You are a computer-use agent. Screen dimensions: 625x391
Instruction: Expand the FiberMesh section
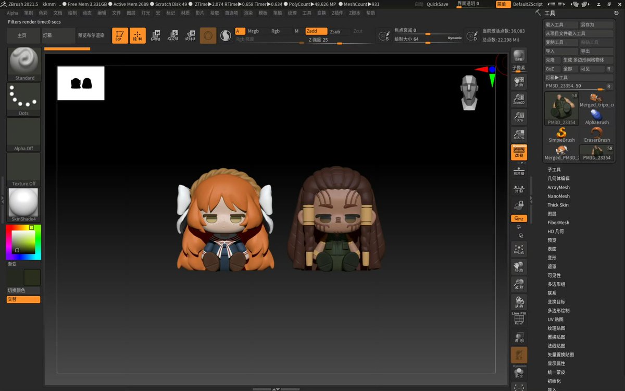[558, 223]
